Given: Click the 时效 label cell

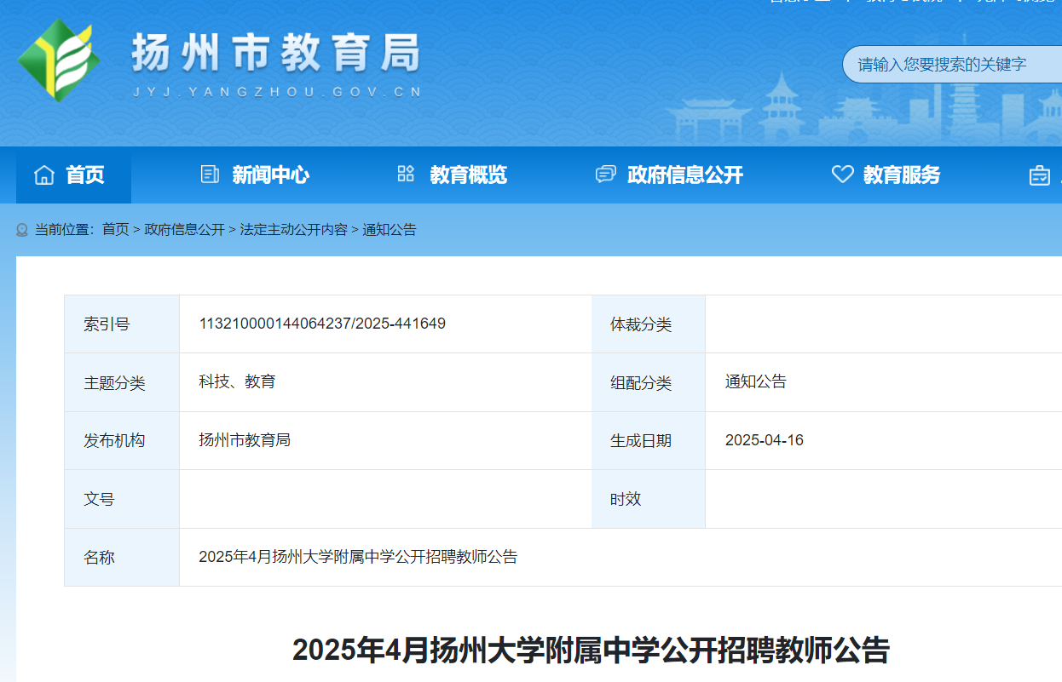Looking at the screenshot, I should [649, 499].
